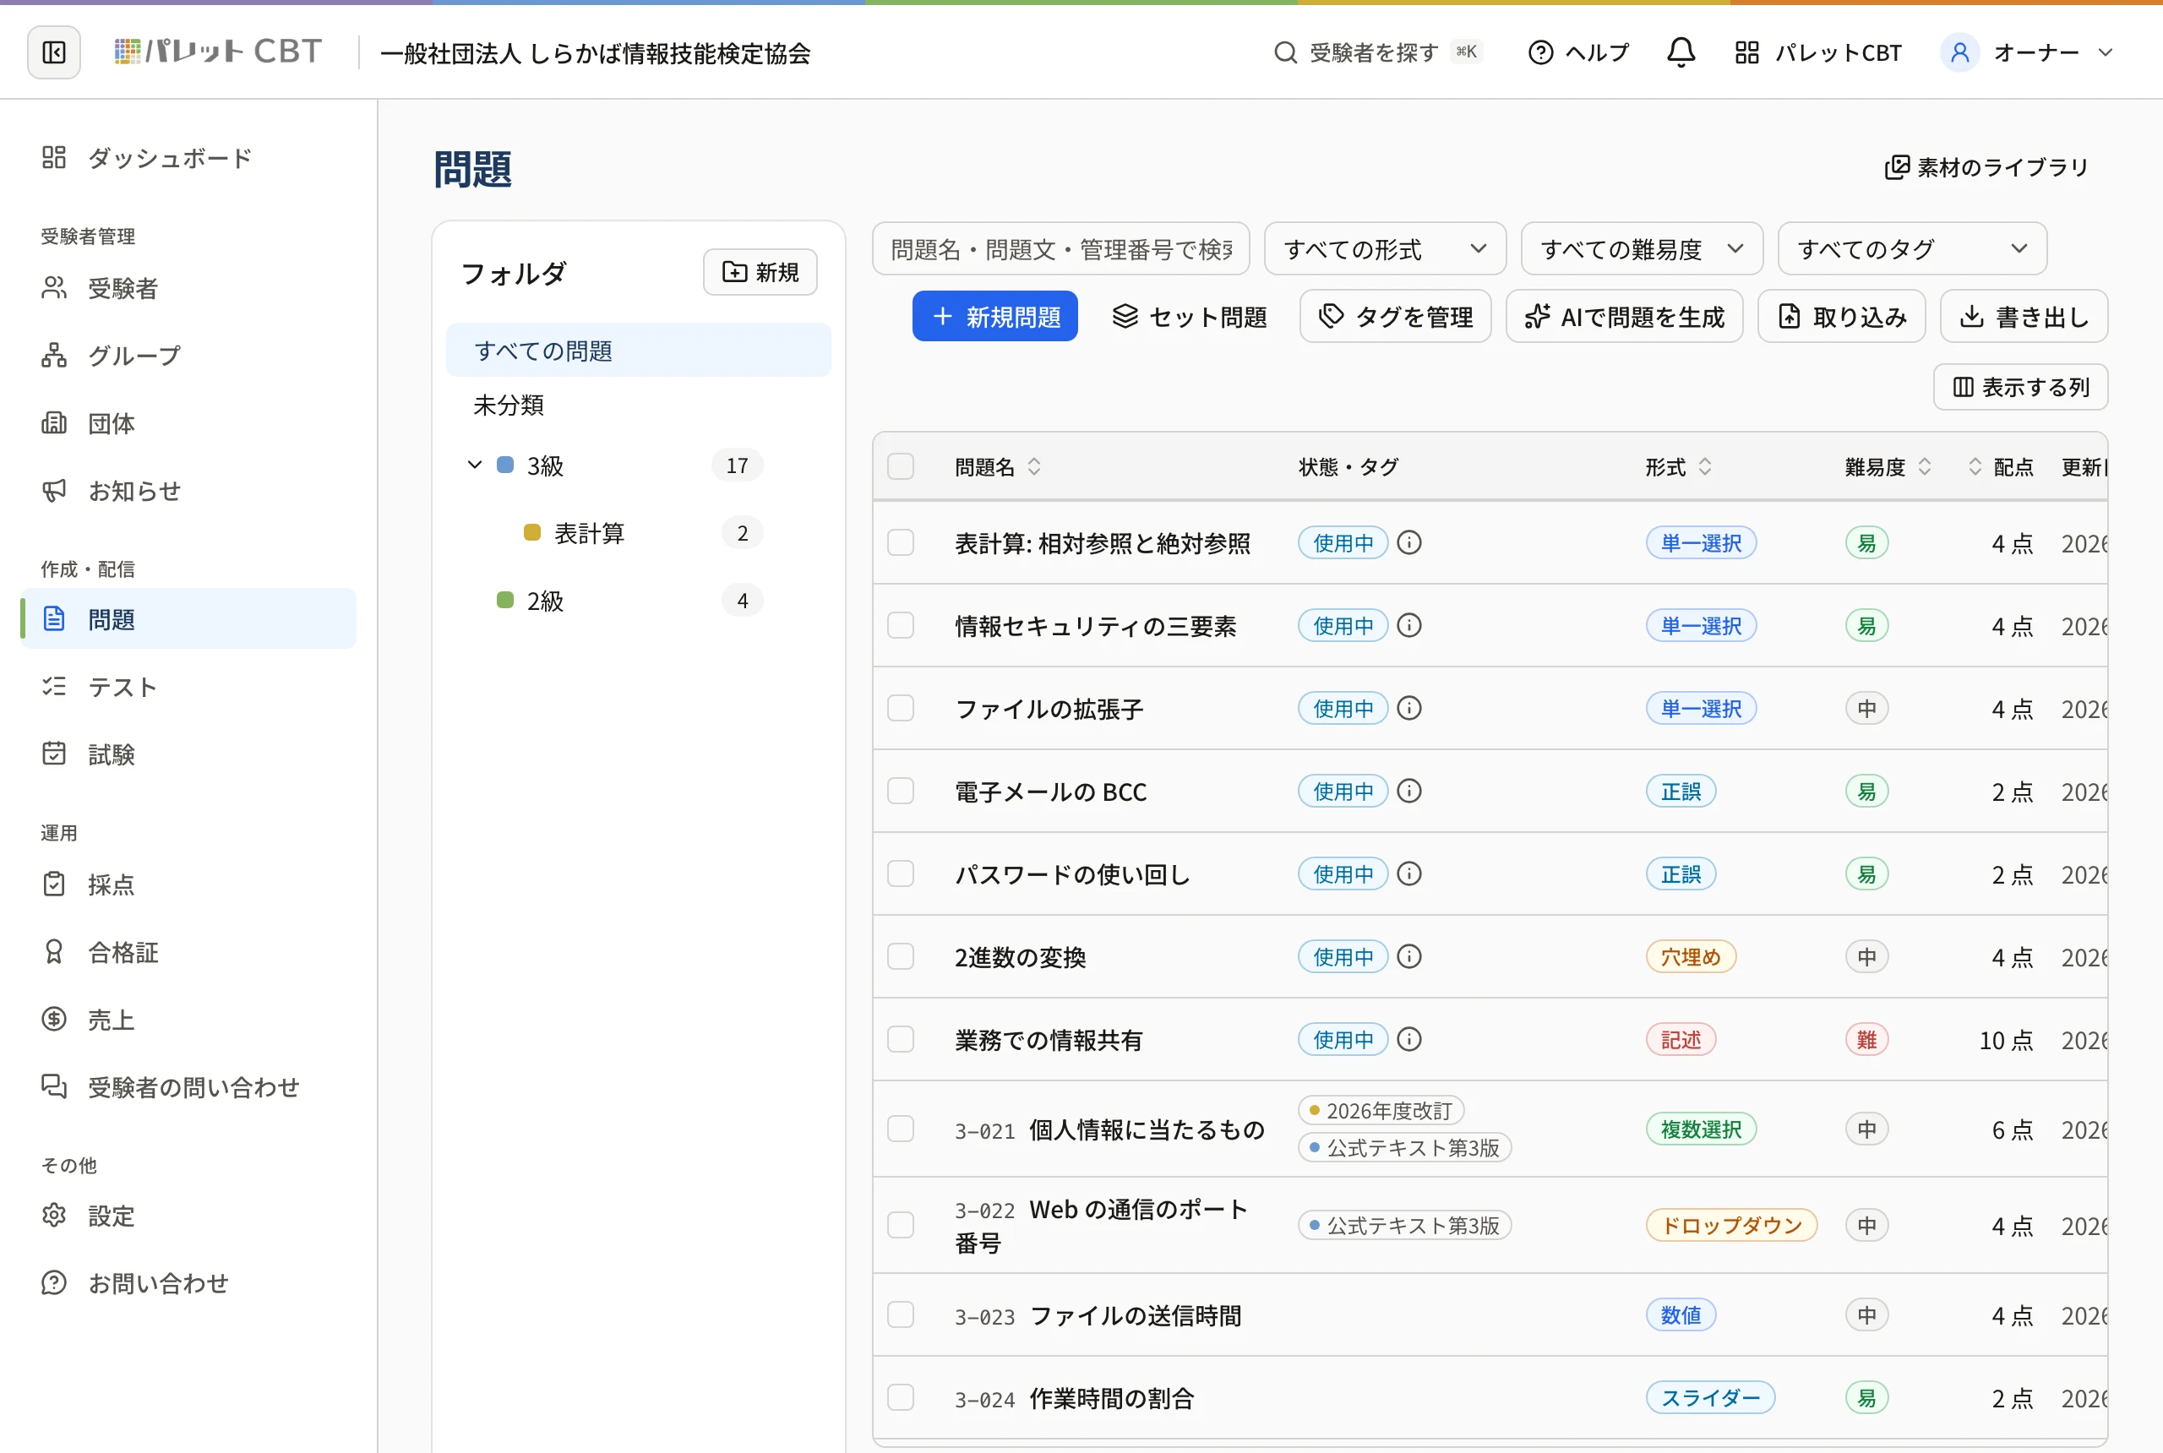Open the すべてのタグ tag dropdown

[1912, 248]
